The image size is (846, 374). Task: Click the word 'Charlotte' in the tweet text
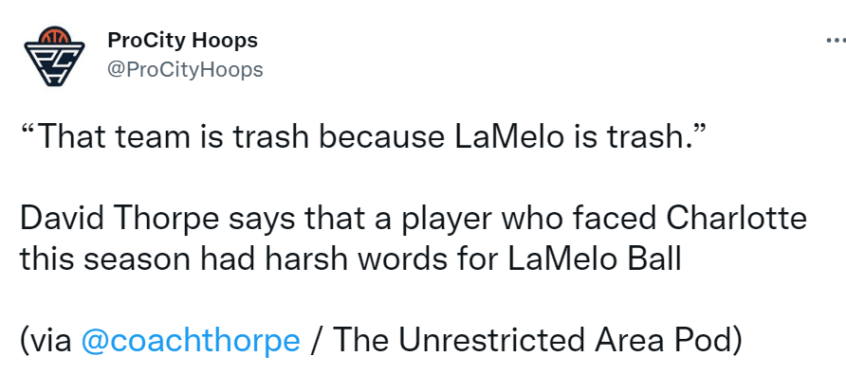tap(737, 220)
